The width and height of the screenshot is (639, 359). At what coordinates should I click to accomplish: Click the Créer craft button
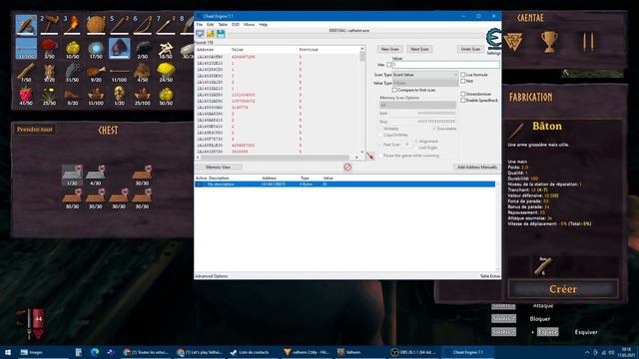(563, 289)
